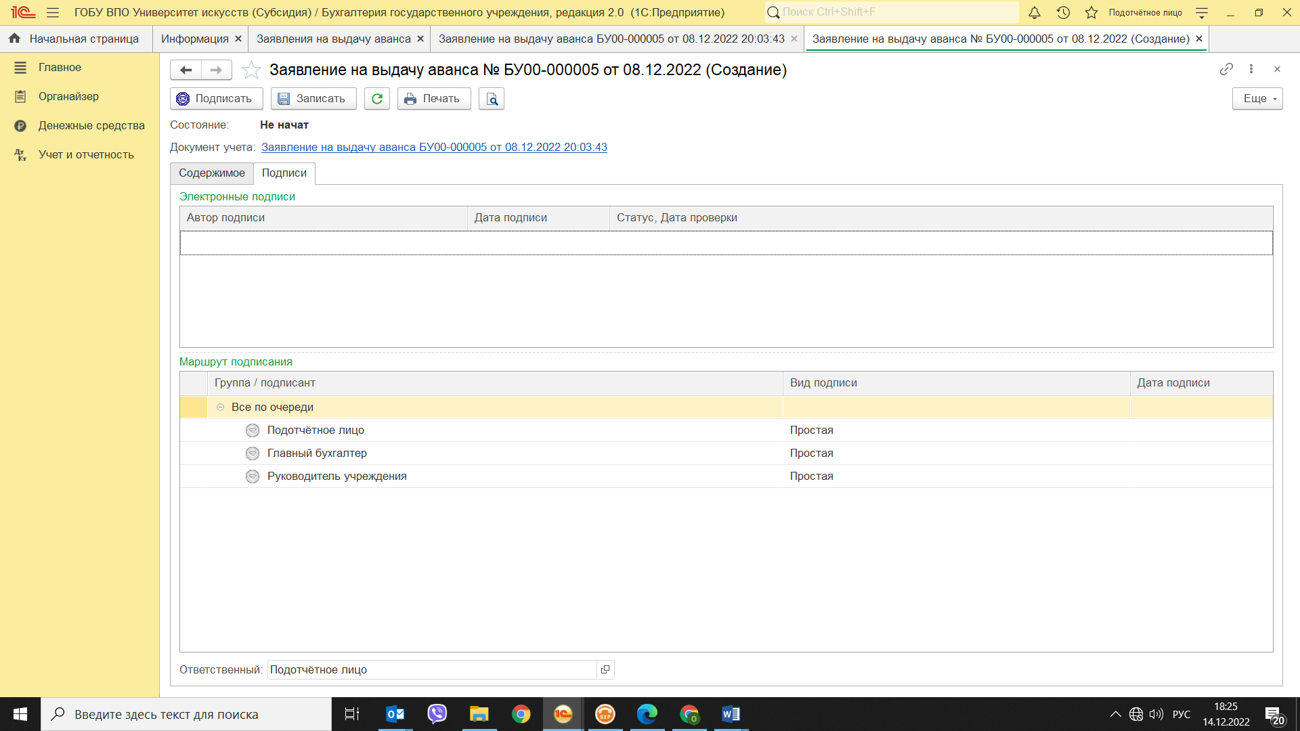The height and width of the screenshot is (731, 1300).
Task: Click the 'Поиск Ctrl+Shift+F' search field
Action: click(x=894, y=12)
